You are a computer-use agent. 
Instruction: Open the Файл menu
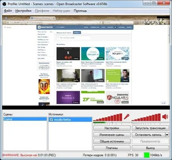(8, 11)
